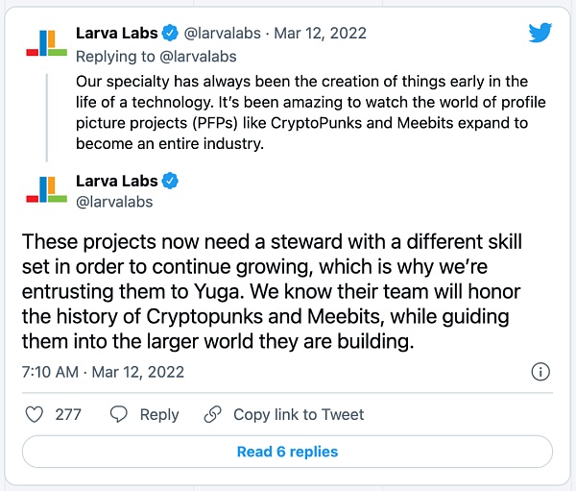Click the top Larva Labs display name
The width and height of the screenshot is (576, 491).
point(117,34)
